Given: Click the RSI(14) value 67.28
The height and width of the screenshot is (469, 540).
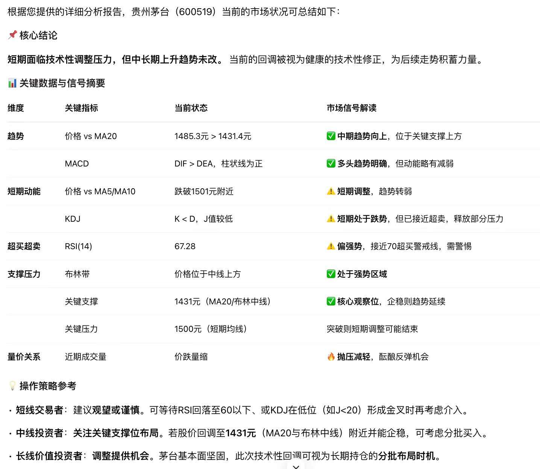Looking at the screenshot, I should (185, 247).
